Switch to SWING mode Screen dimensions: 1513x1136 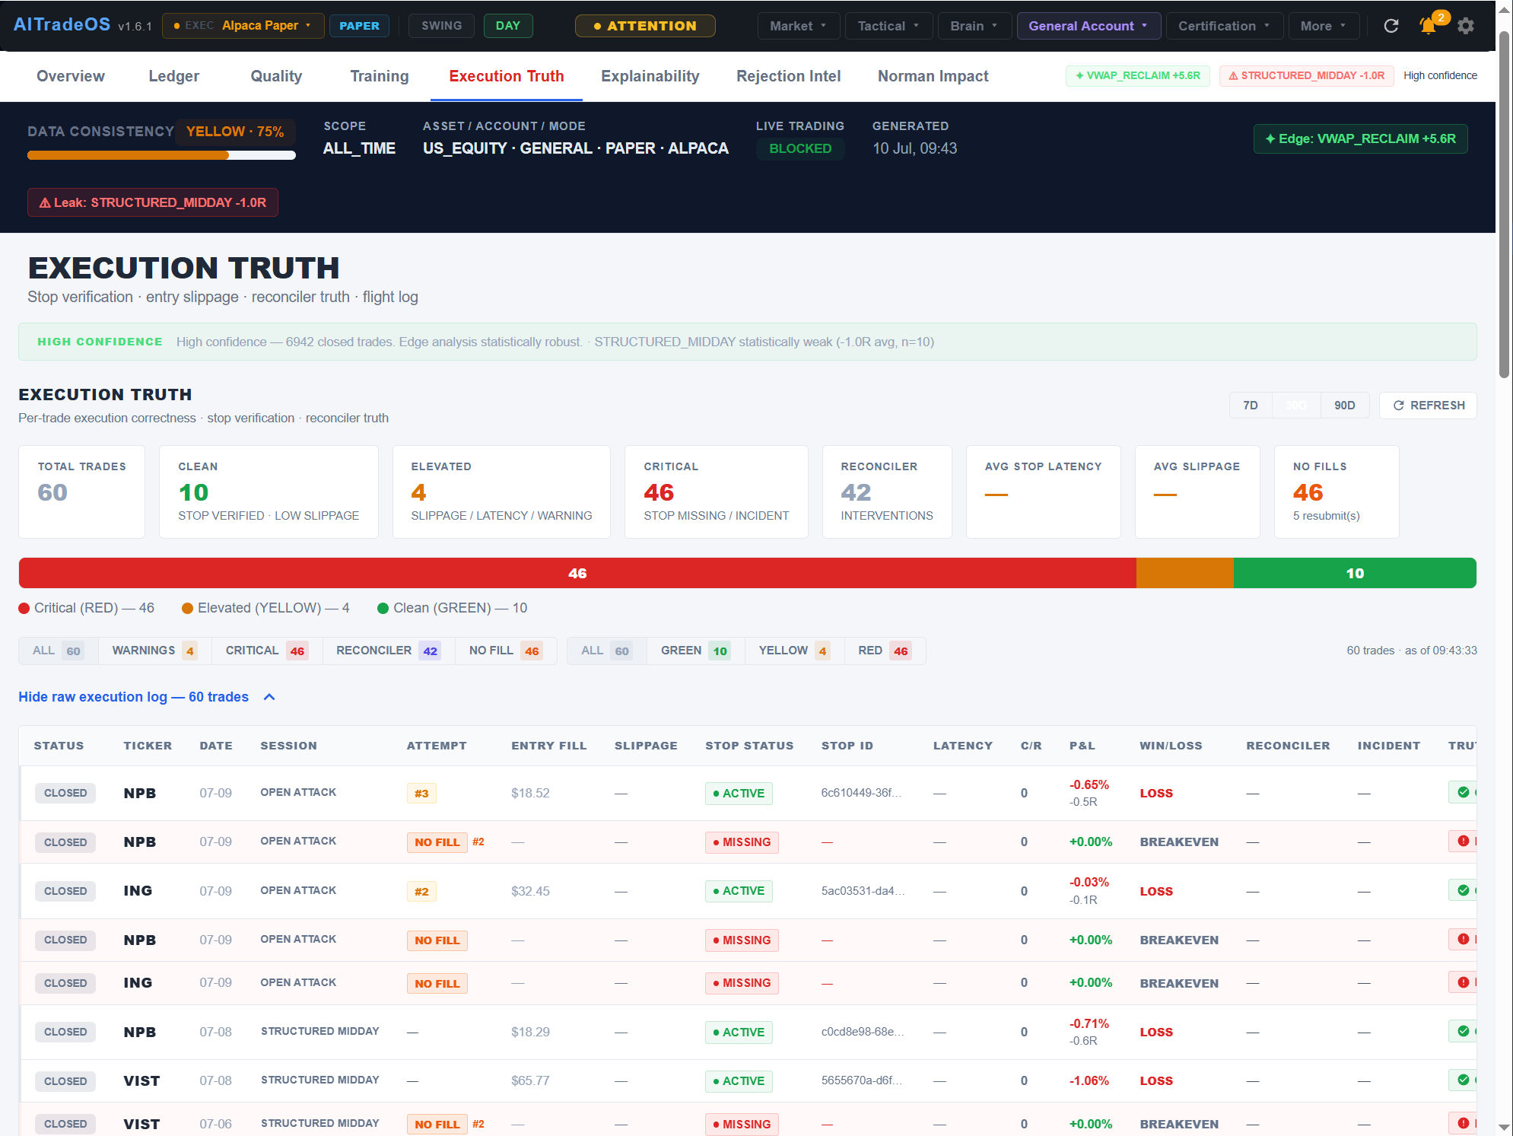pyautogui.click(x=441, y=26)
